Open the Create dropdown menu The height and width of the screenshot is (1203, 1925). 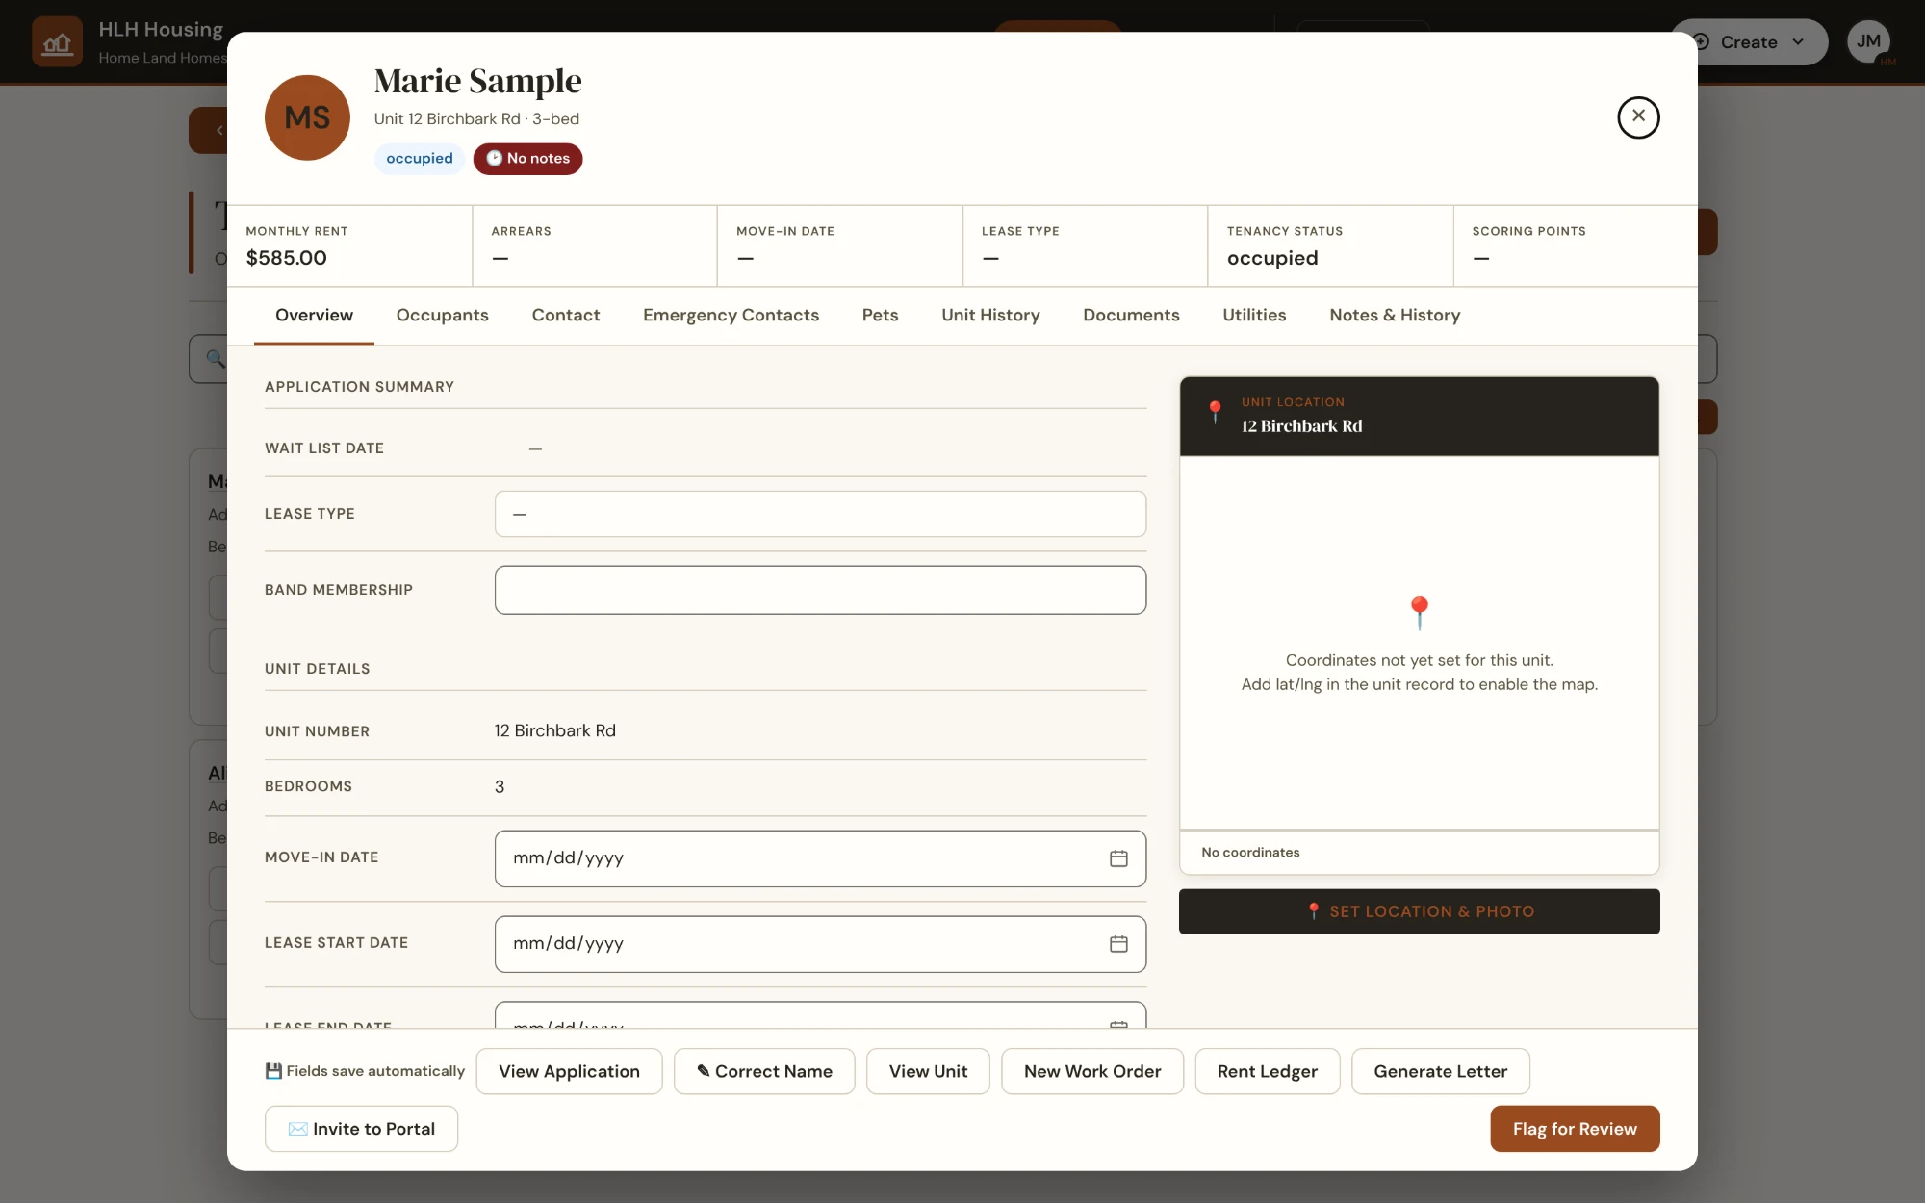[x=1749, y=42]
